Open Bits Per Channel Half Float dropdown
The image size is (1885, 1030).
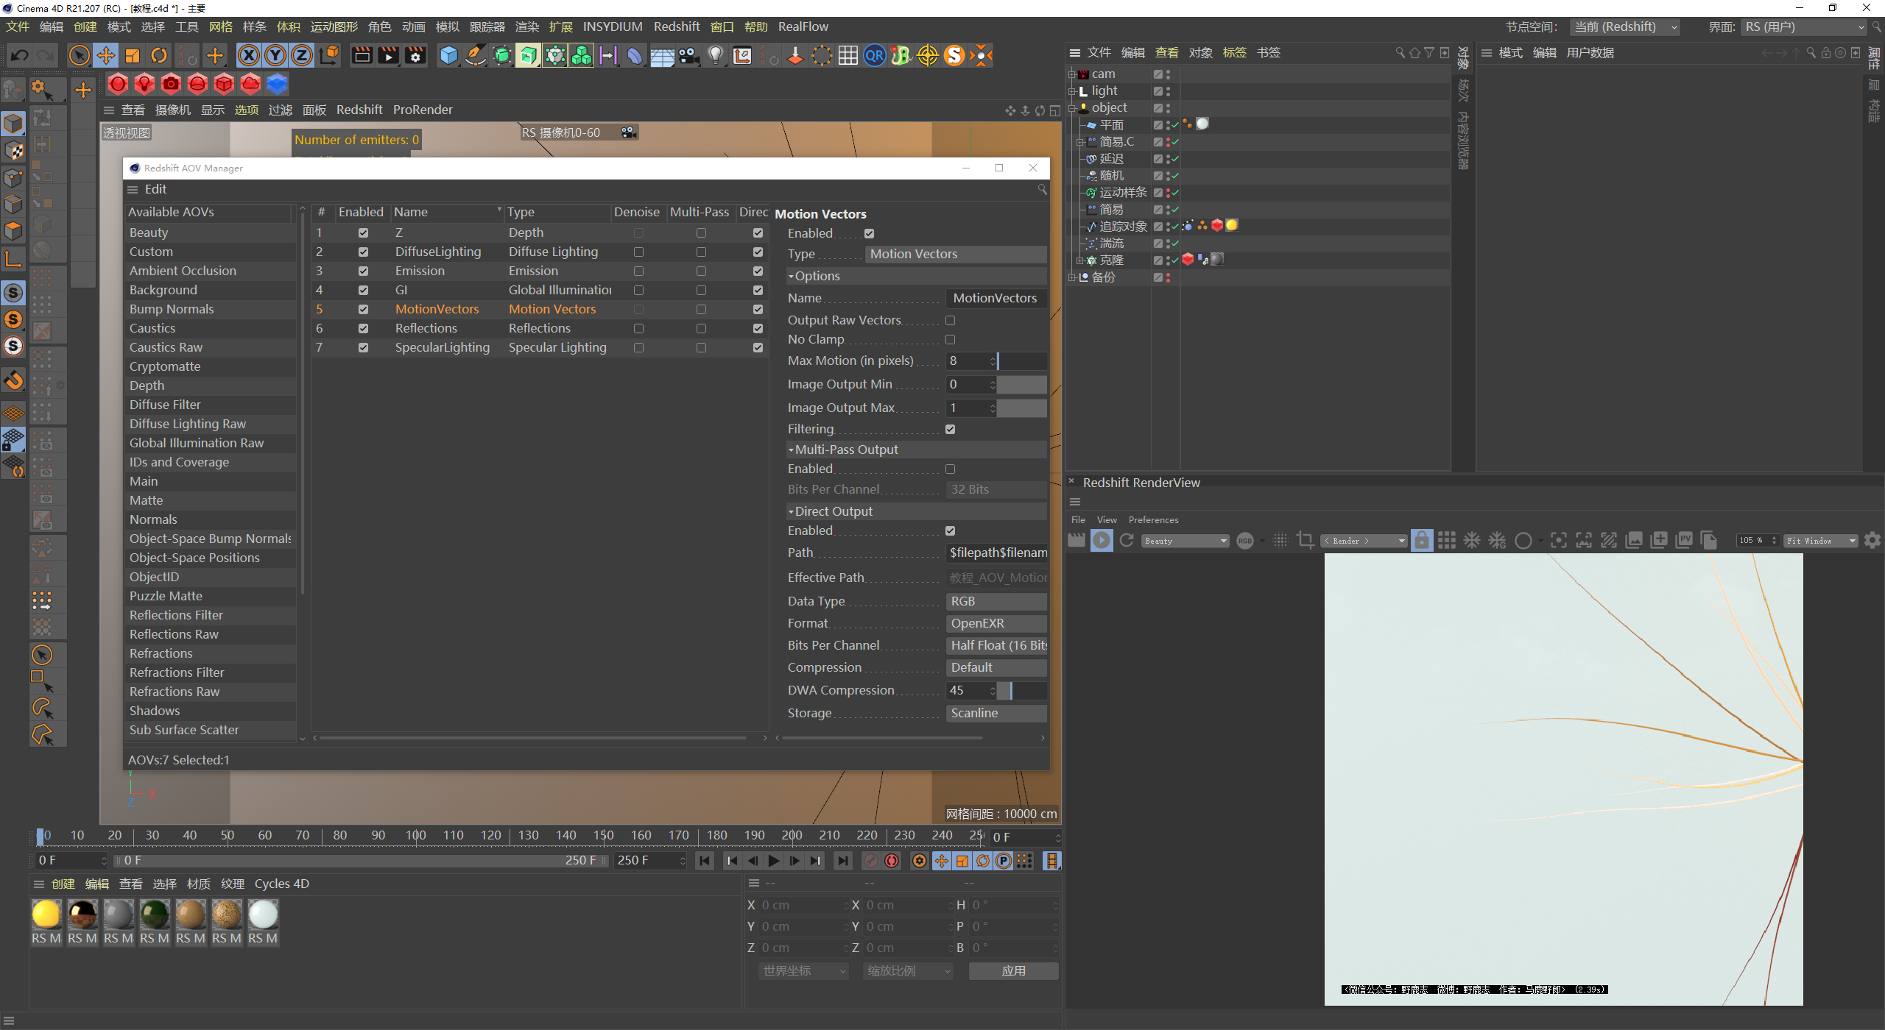[x=996, y=645]
